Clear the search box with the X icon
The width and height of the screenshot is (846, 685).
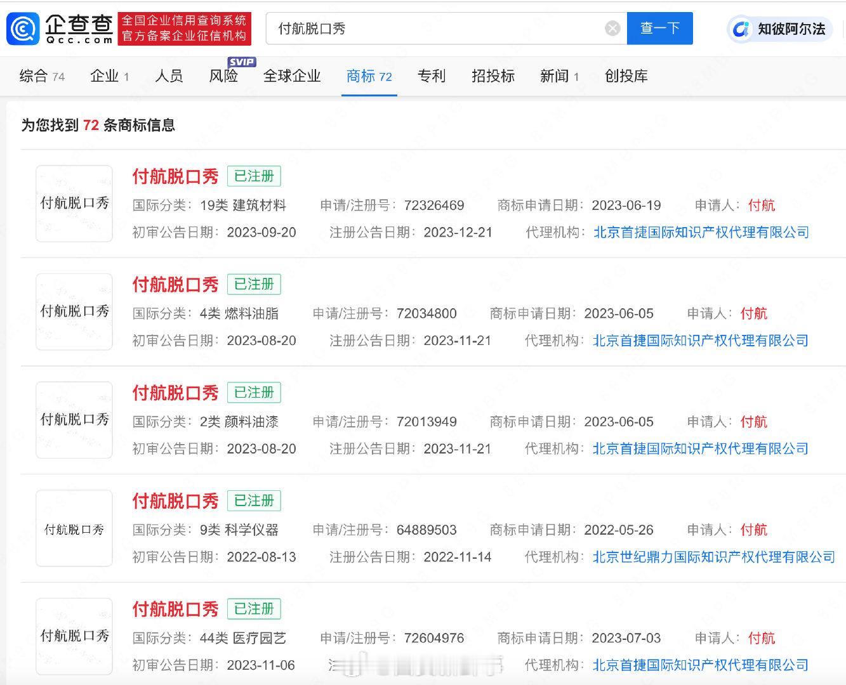coord(612,29)
